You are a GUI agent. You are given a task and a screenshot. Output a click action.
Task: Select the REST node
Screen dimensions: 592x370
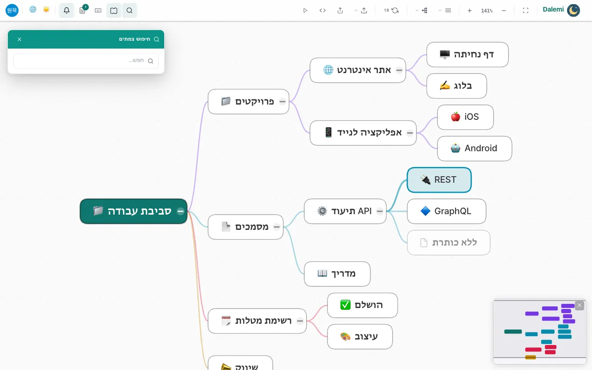tap(439, 180)
